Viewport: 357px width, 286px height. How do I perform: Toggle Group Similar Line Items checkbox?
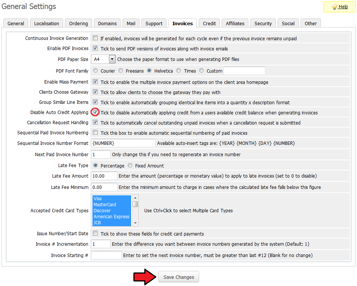pyautogui.click(x=95, y=102)
